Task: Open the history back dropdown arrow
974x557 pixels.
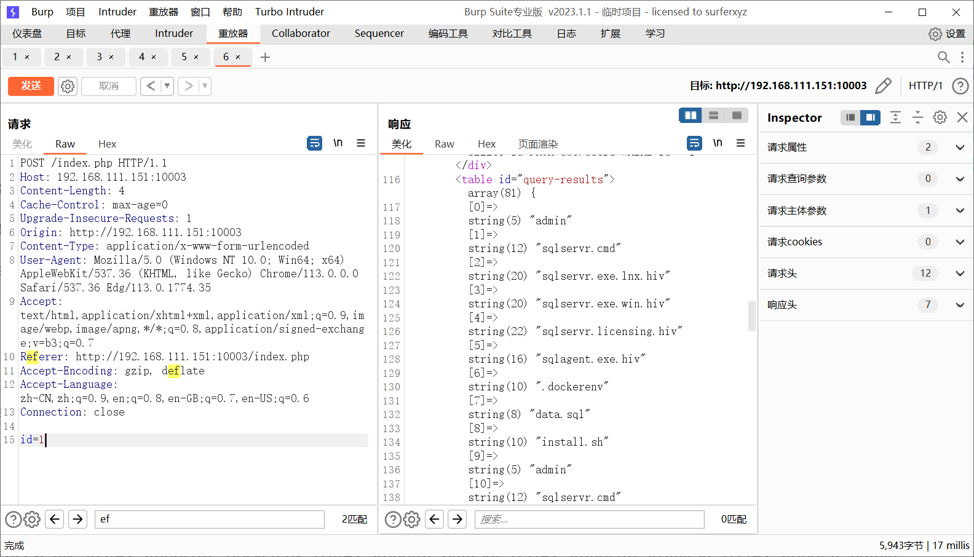Action: (167, 86)
